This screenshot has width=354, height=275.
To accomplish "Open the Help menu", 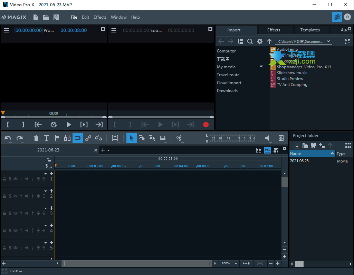I will click(x=135, y=17).
